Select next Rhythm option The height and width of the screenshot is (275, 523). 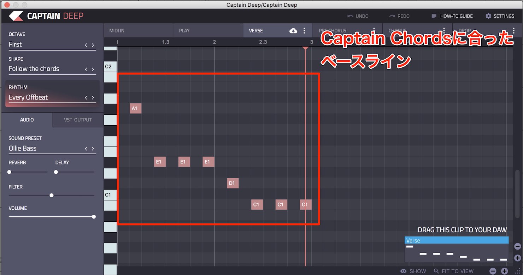[93, 98]
